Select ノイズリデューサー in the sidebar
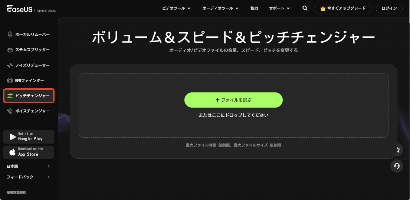The height and width of the screenshot is (200, 410). point(29,65)
